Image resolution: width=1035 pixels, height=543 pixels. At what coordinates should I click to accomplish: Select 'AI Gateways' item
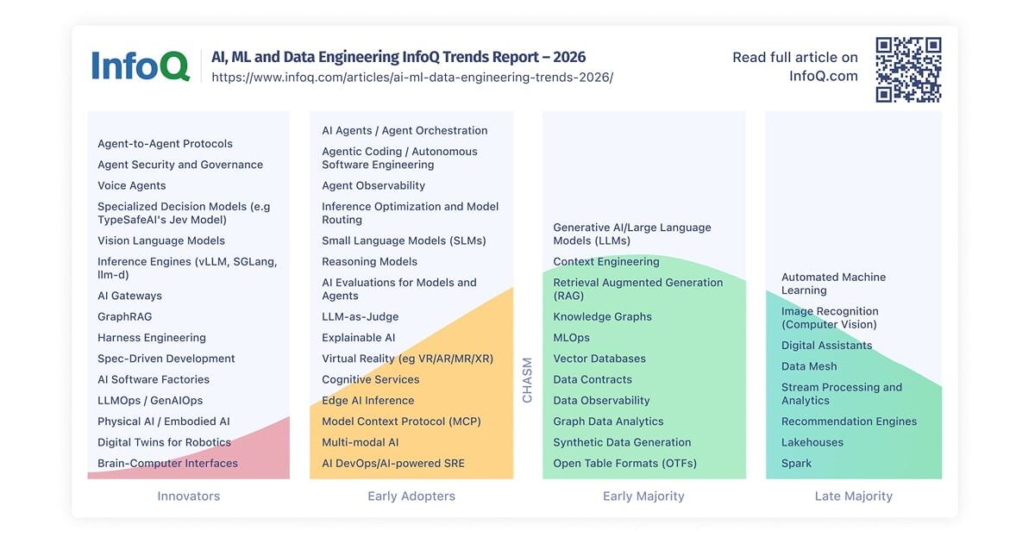[x=129, y=296]
